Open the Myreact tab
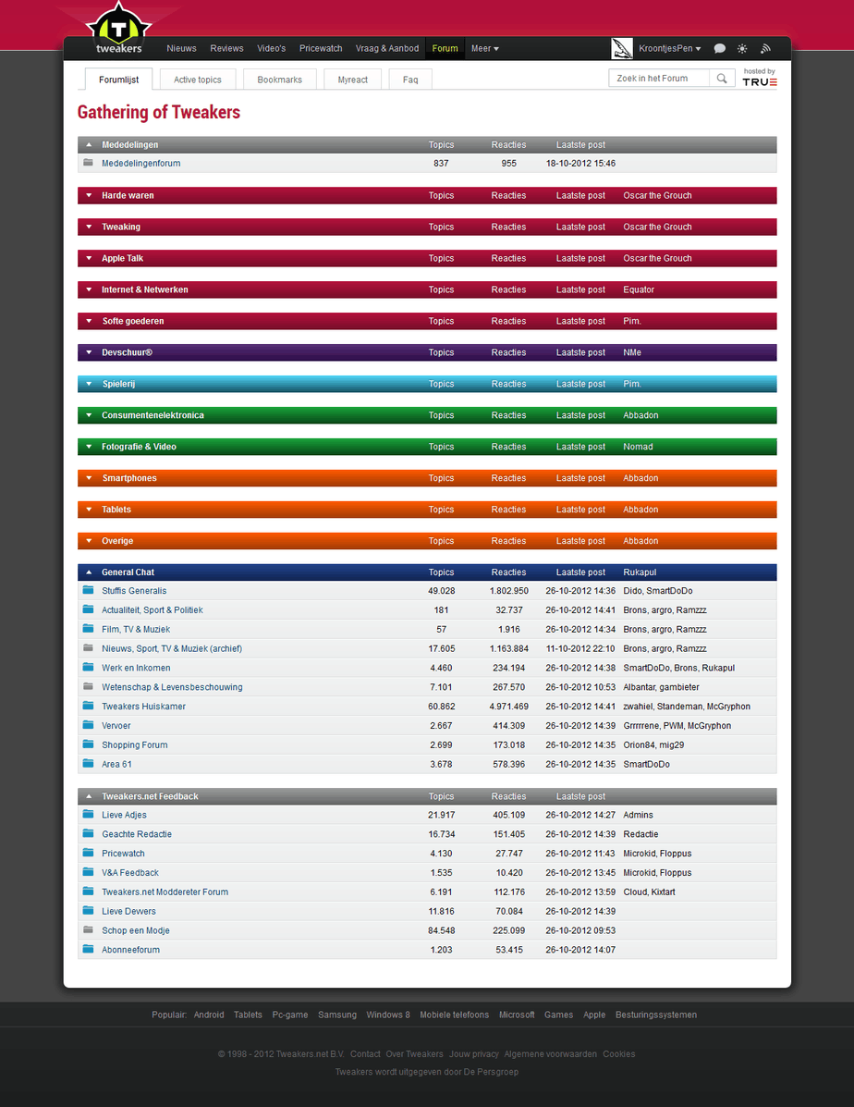Screen dimensions: 854x1107 tap(352, 80)
